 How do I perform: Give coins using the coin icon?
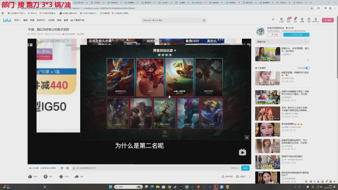click(x=46, y=176)
